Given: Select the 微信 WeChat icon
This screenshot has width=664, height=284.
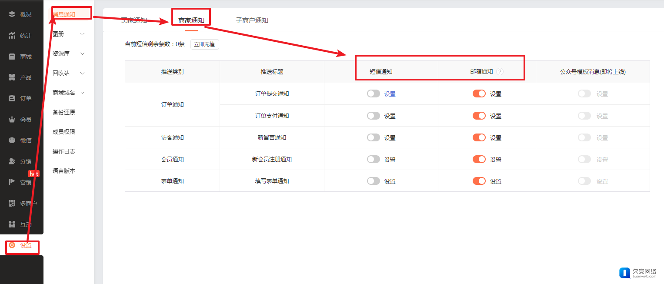Looking at the screenshot, I should point(12,140).
